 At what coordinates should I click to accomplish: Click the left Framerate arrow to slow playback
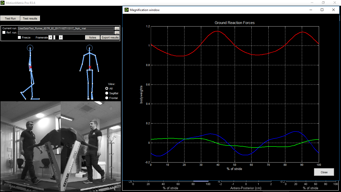coord(50,37)
